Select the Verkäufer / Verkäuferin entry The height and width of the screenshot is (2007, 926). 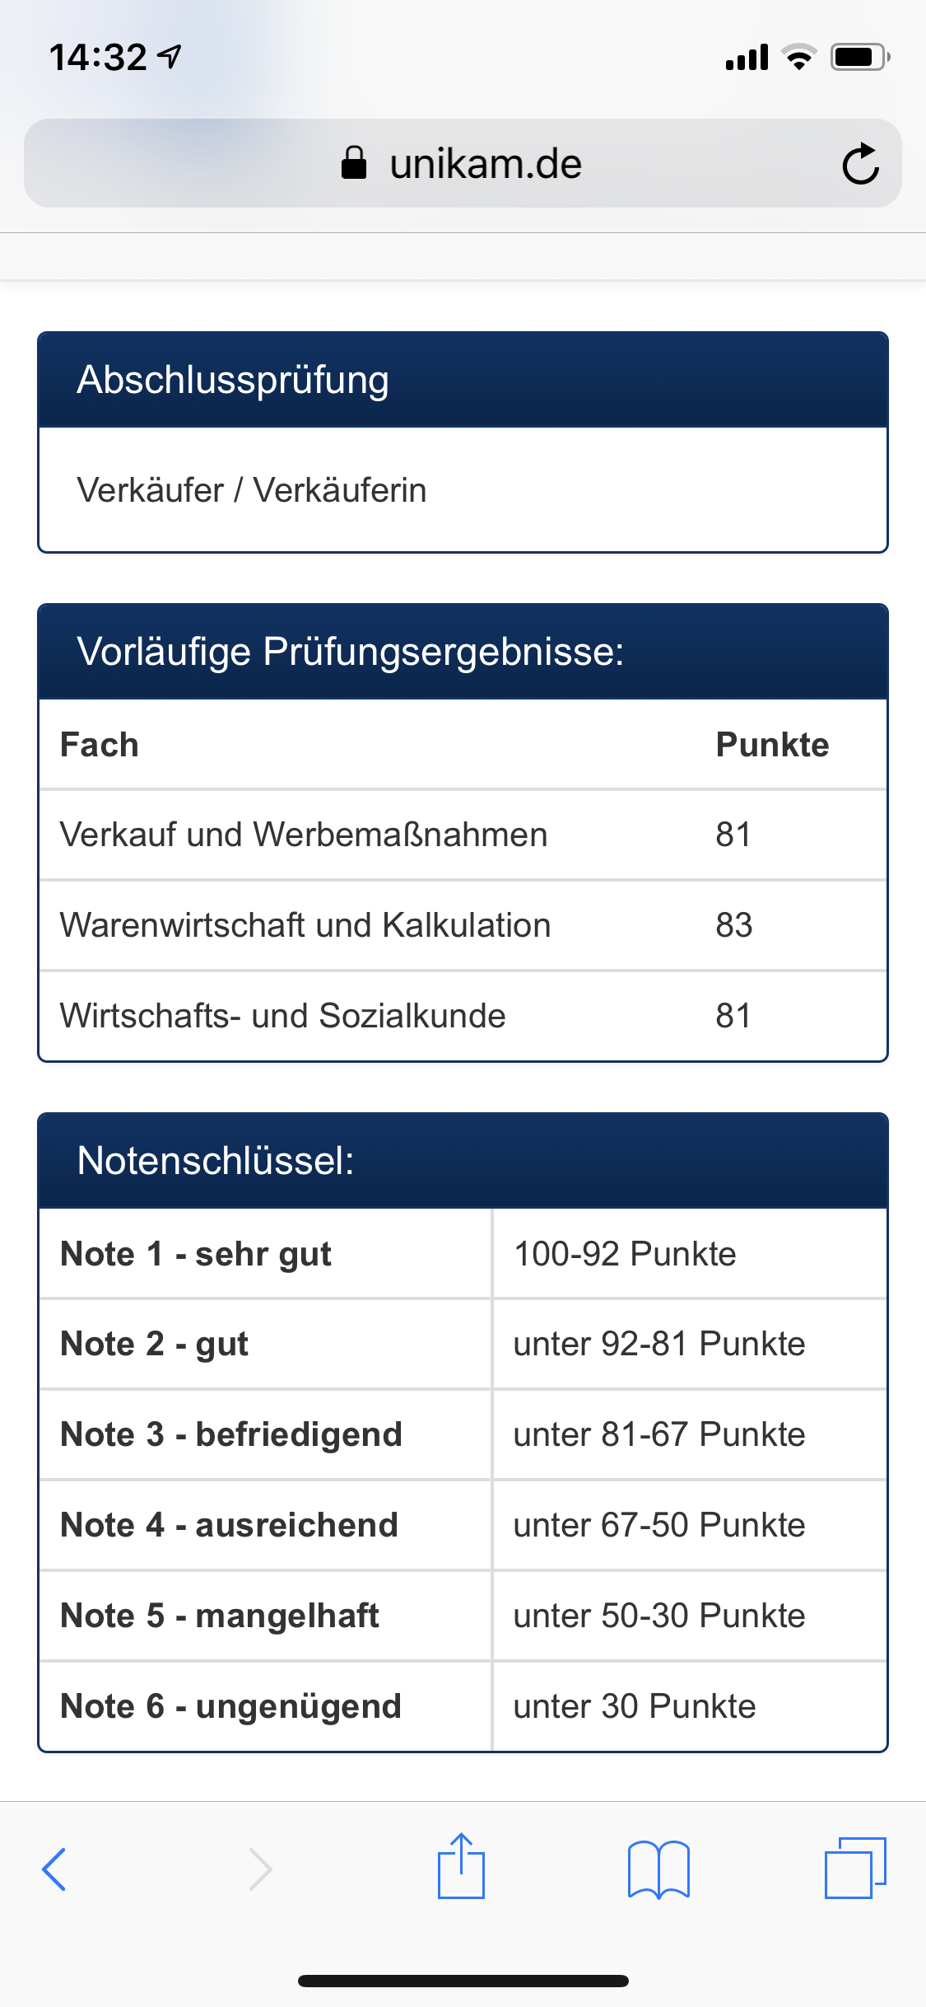[252, 490]
